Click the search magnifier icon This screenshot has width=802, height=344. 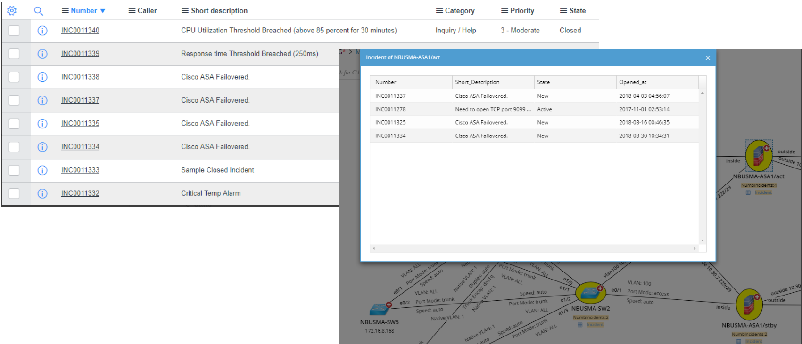(x=39, y=11)
